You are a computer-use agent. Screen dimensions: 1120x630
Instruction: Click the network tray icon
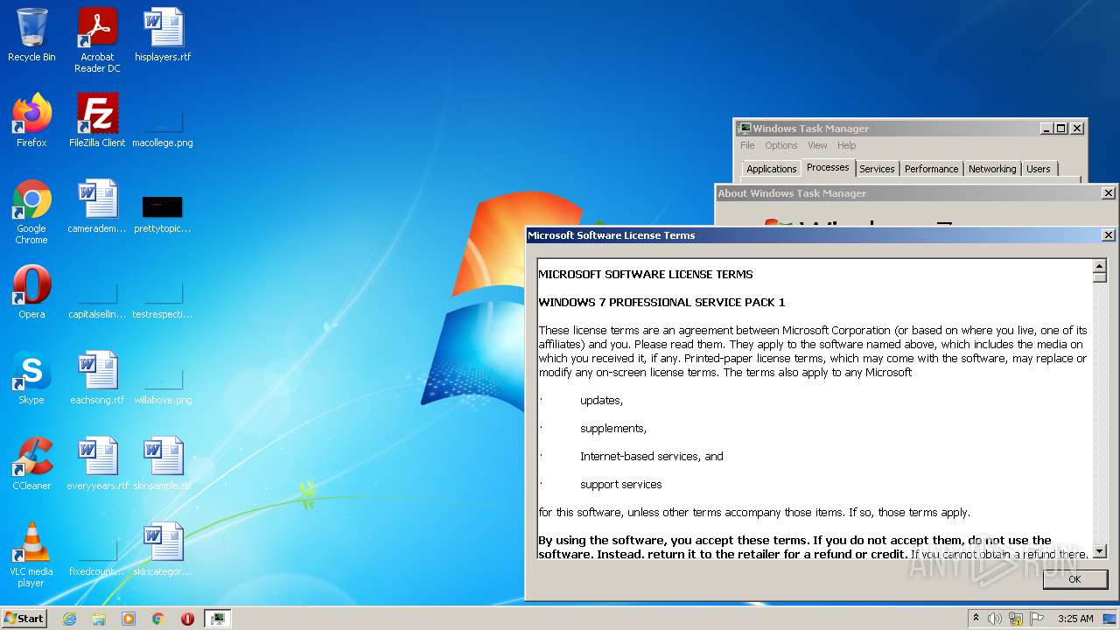point(1016,619)
